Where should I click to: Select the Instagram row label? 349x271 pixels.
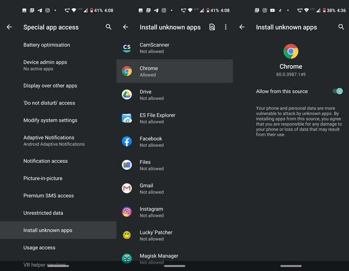click(x=151, y=209)
